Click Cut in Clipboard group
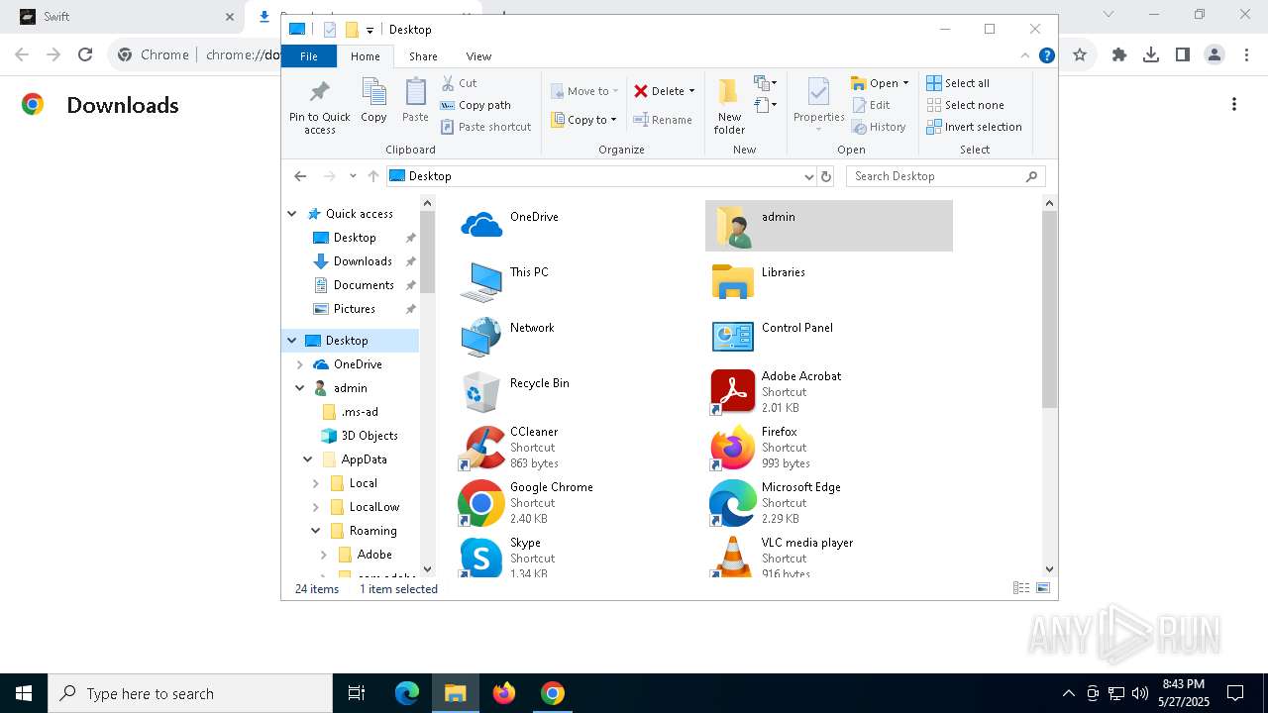 459,83
